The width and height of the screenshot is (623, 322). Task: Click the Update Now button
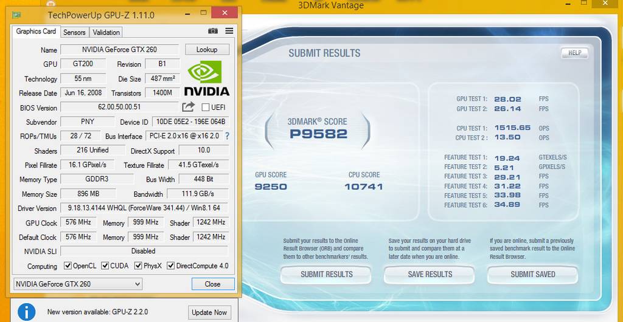coord(209,312)
